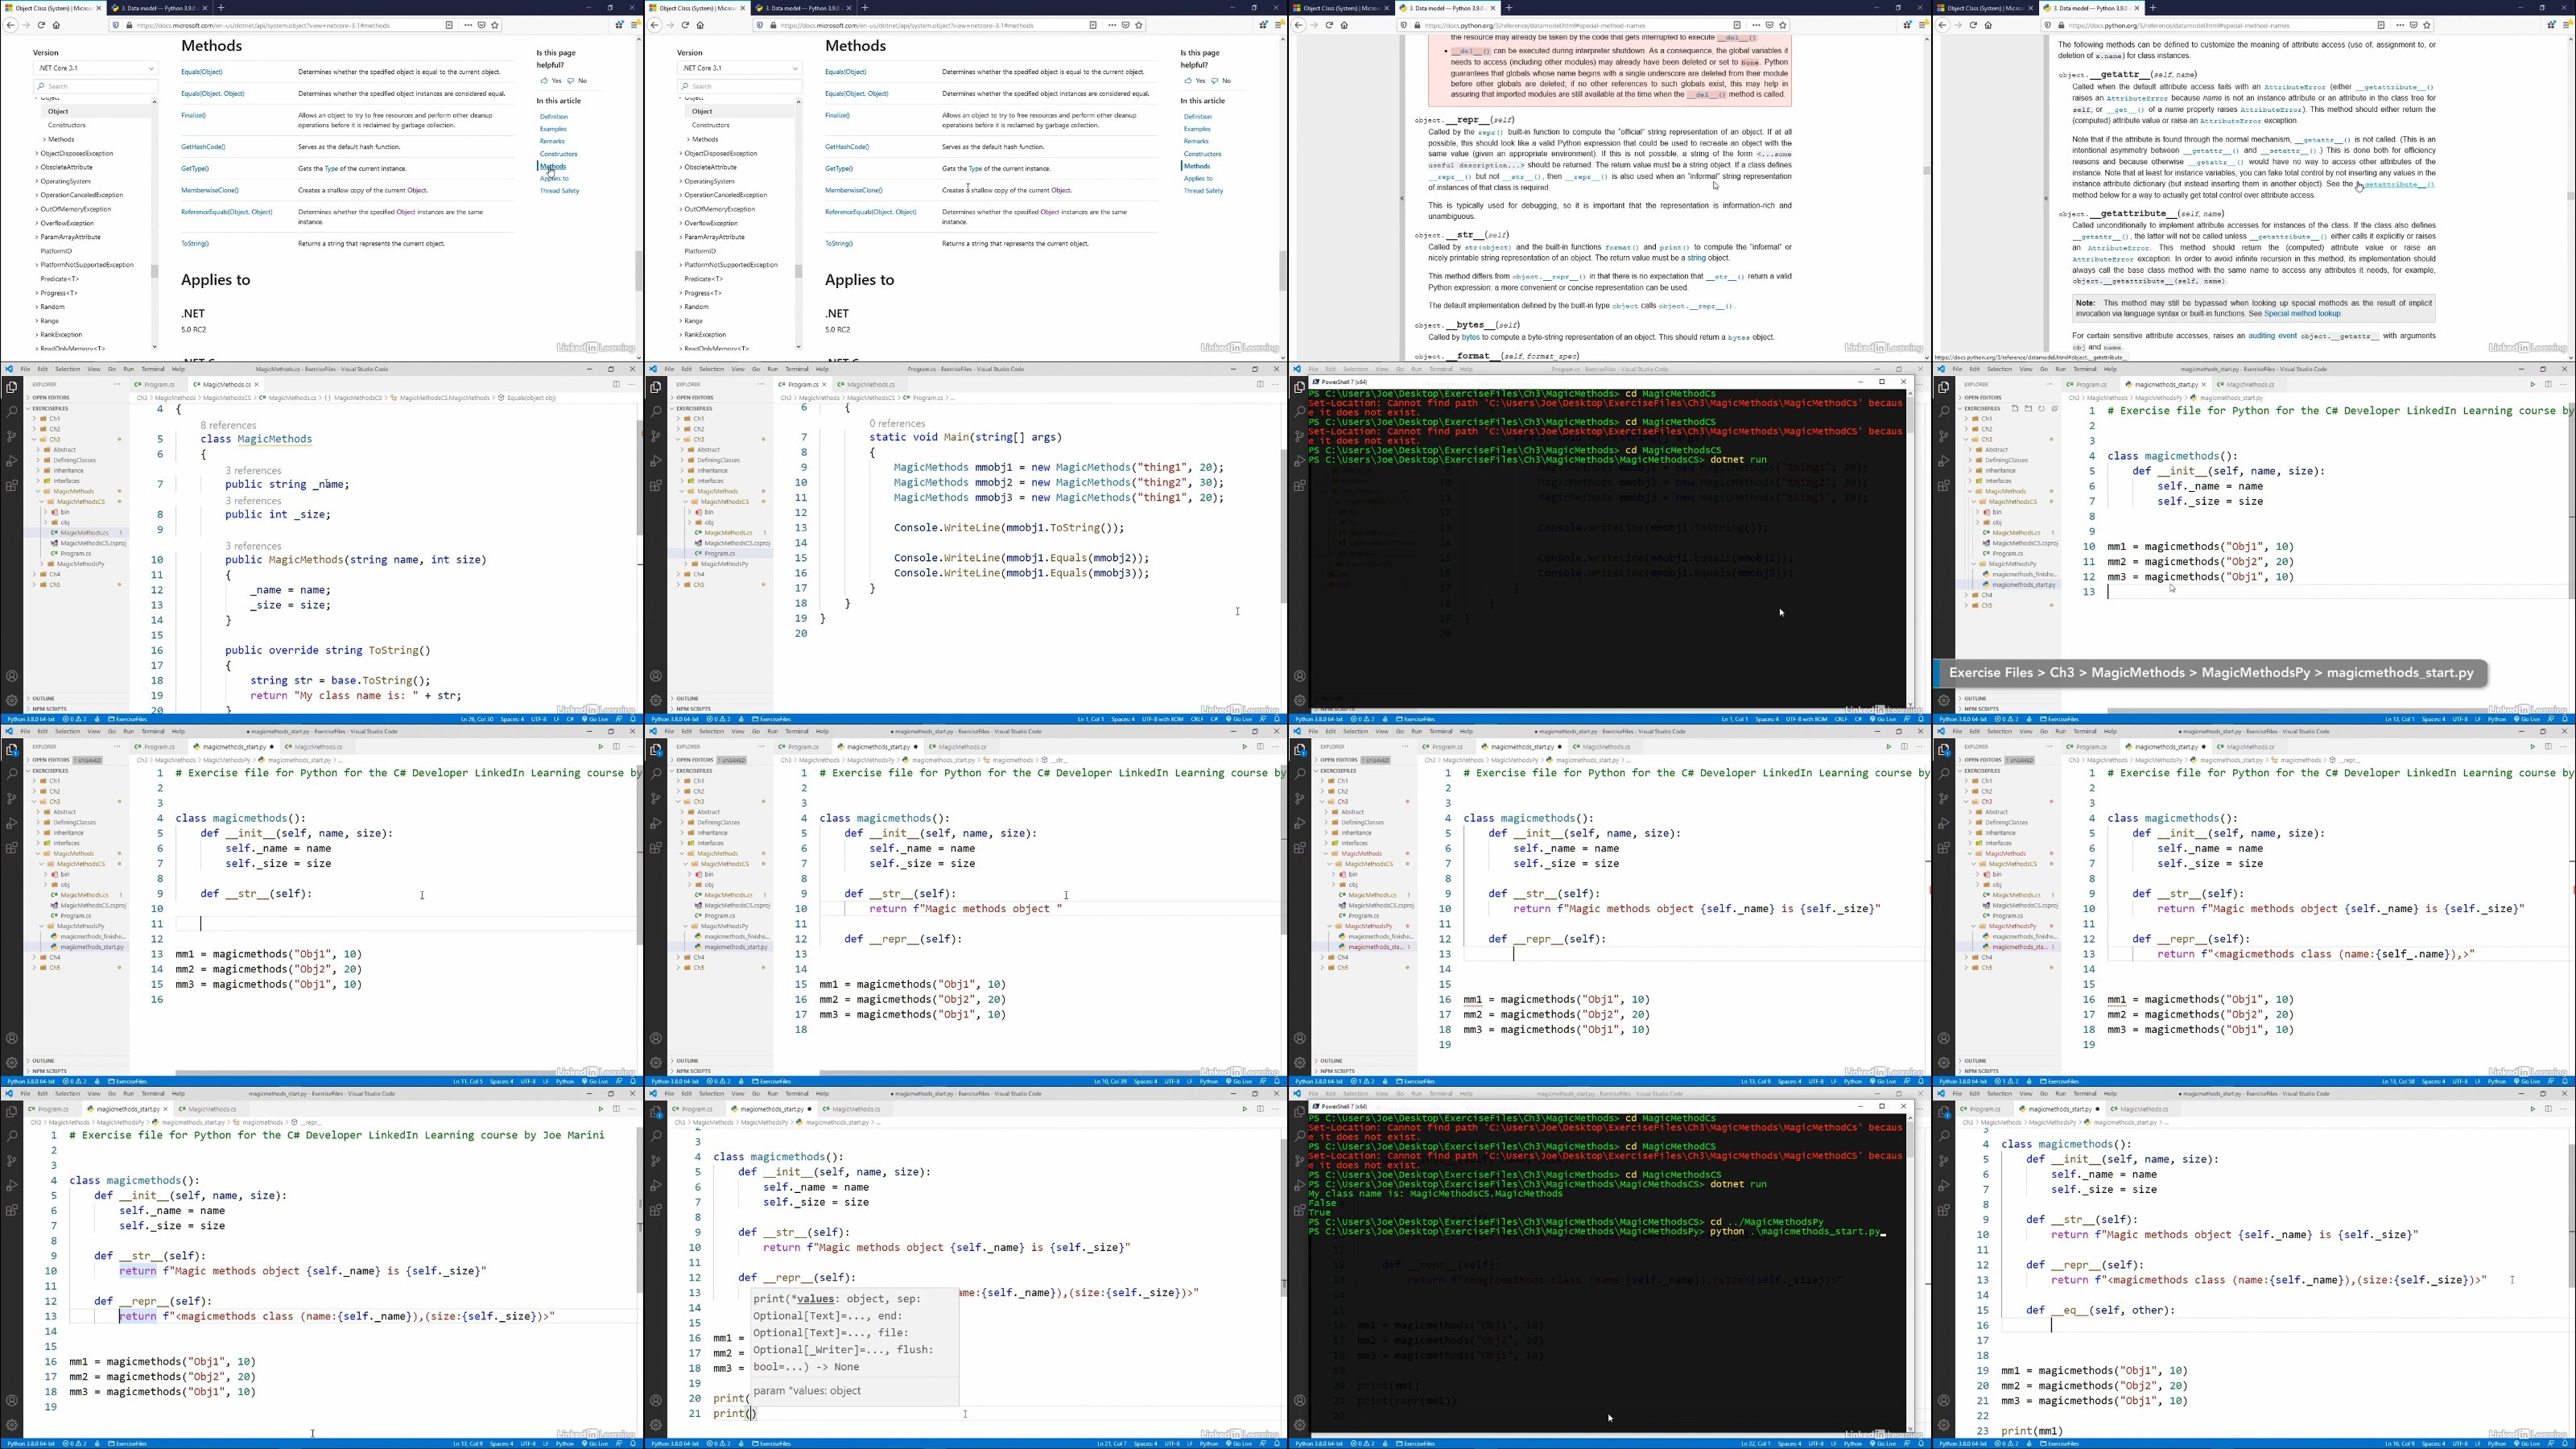Open Extensions view in Program.cs Main-method window
Screen dimensions: 2576x1449
[655, 486]
